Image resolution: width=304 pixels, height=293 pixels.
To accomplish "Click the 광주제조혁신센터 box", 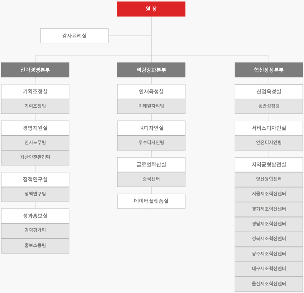I will click(269, 254).
